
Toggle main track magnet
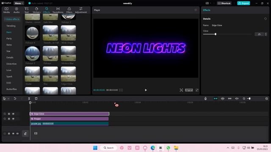[x=216, y=98]
